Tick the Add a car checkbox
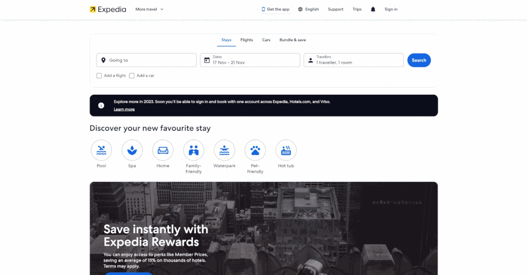 [x=132, y=75]
